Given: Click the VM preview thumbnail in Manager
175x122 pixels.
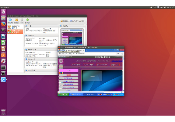Looking at the screenshot, I should click(72, 37).
